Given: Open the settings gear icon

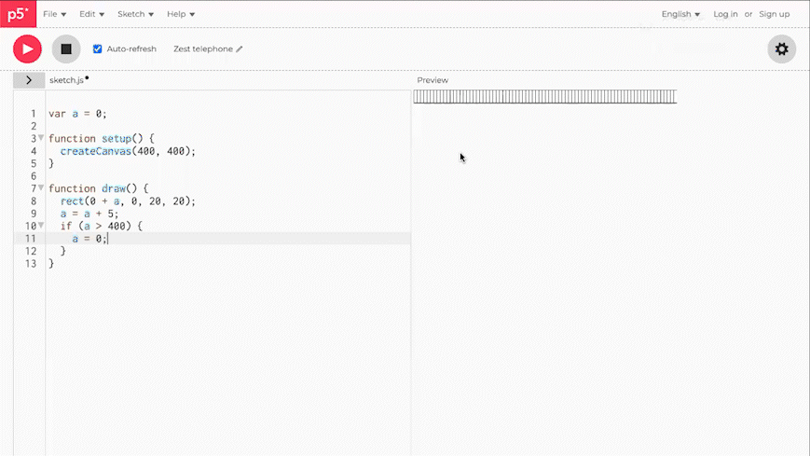Looking at the screenshot, I should [781, 49].
